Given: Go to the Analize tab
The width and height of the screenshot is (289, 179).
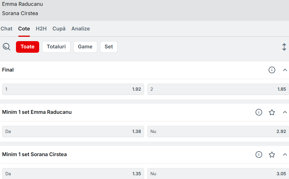Looking at the screenshot, I should (x=81, y=29).
